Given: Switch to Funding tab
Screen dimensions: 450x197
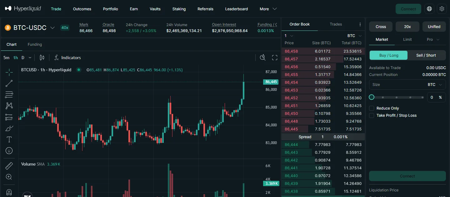Looking at the screenshot, I should [x=35, y=45].
